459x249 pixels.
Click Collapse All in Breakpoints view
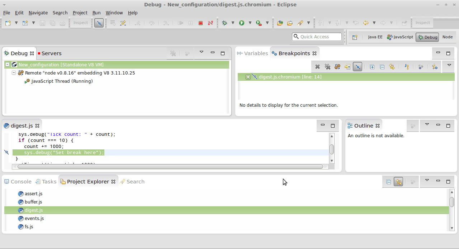(x=382, y=67)
